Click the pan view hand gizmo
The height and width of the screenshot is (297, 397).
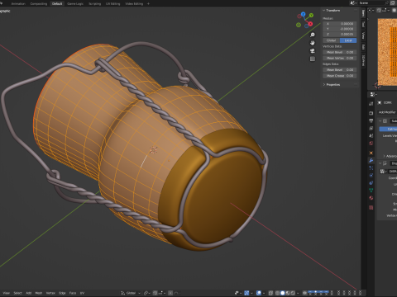(x=313, y=43)
